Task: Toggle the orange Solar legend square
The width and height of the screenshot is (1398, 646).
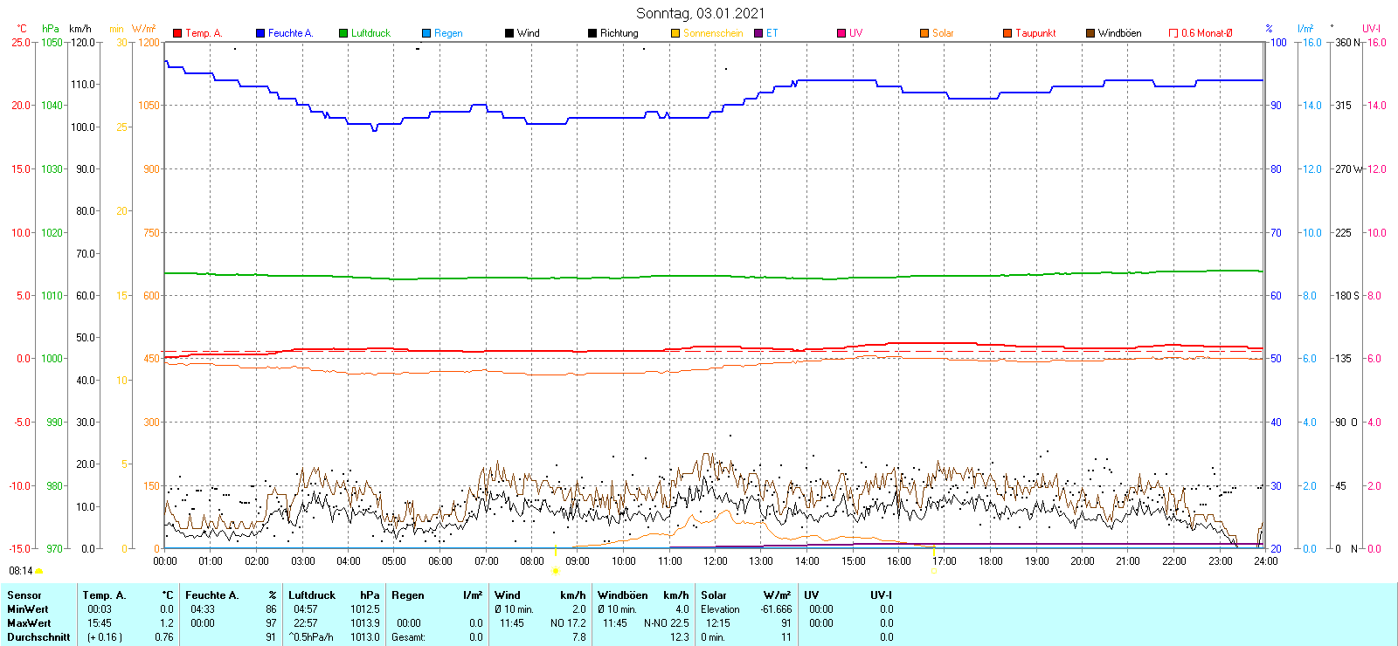Action: click(x=924, y=33)
